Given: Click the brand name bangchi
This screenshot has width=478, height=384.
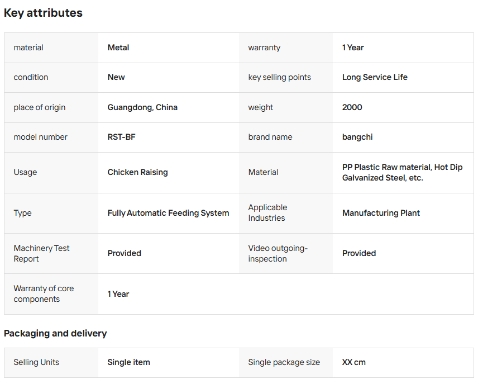Looking at the screenshot, I should click(357, 137).
